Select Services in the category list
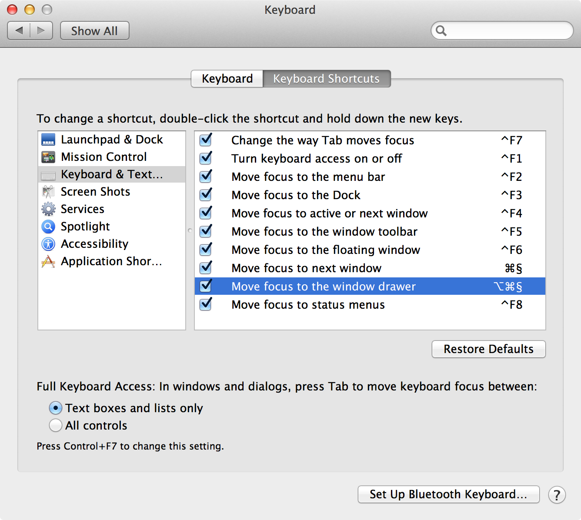 (112, 209)
